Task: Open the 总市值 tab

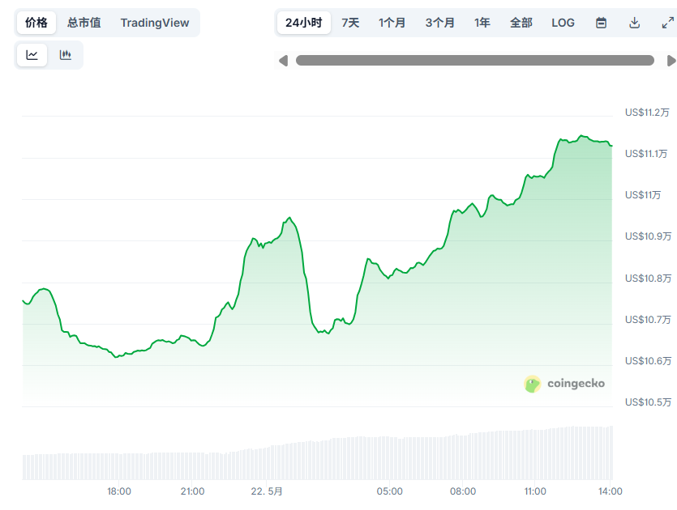Action: (84, 23)
